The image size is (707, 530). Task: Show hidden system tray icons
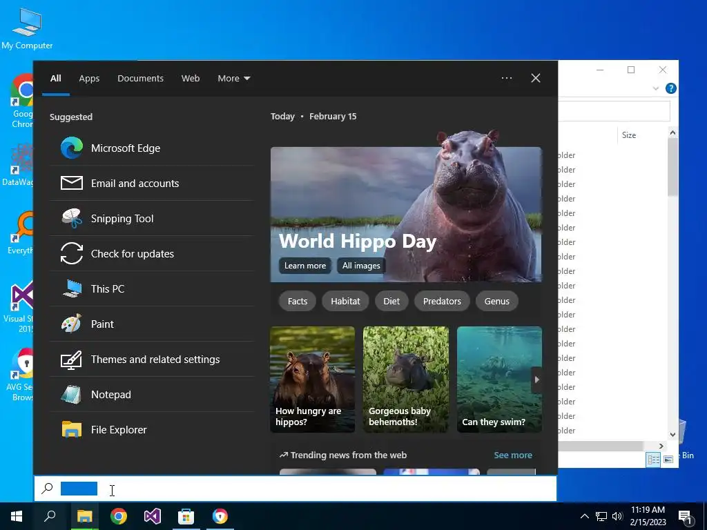584,516
